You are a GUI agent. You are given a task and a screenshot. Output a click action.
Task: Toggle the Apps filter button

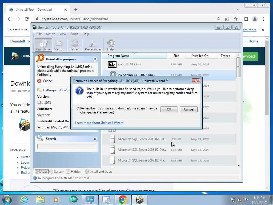click(41, 172)
